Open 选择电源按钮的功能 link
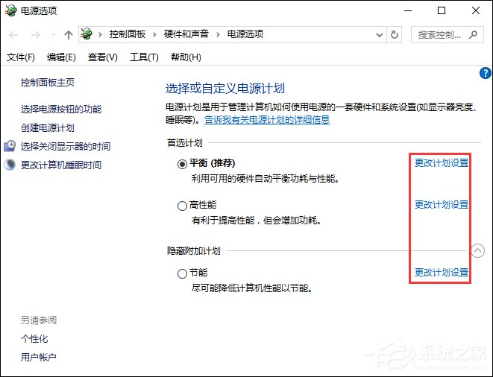 (61, 110)
